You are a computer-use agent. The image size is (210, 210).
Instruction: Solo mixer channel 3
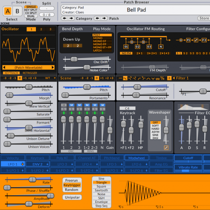click(79, 109)
